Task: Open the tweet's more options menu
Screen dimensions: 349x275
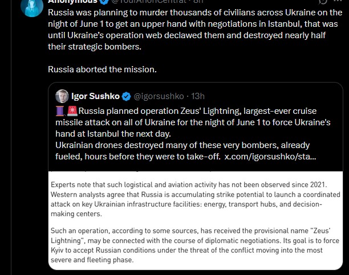Action: click(x=338, y=1)
